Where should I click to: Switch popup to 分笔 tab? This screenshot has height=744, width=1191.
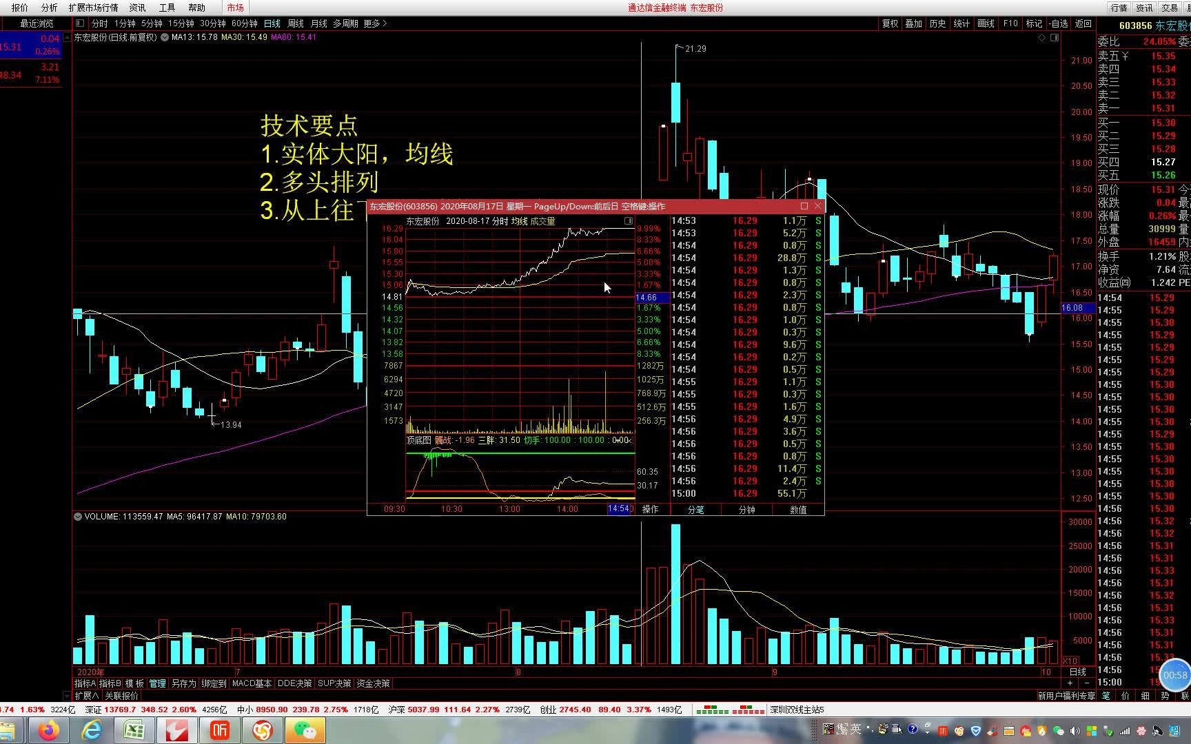click(x=696, y=509)
